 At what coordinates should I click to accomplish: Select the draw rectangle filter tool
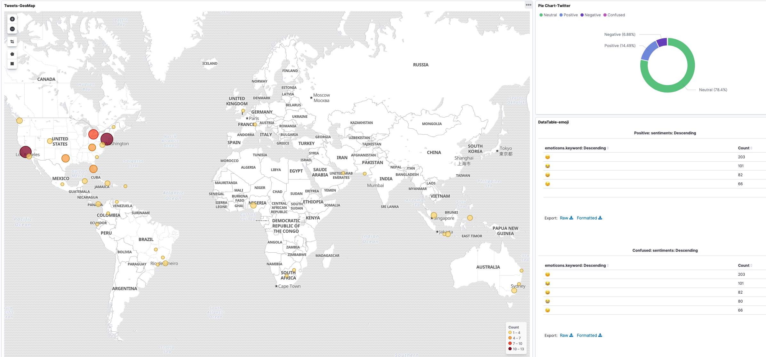[x=12, y=64]
